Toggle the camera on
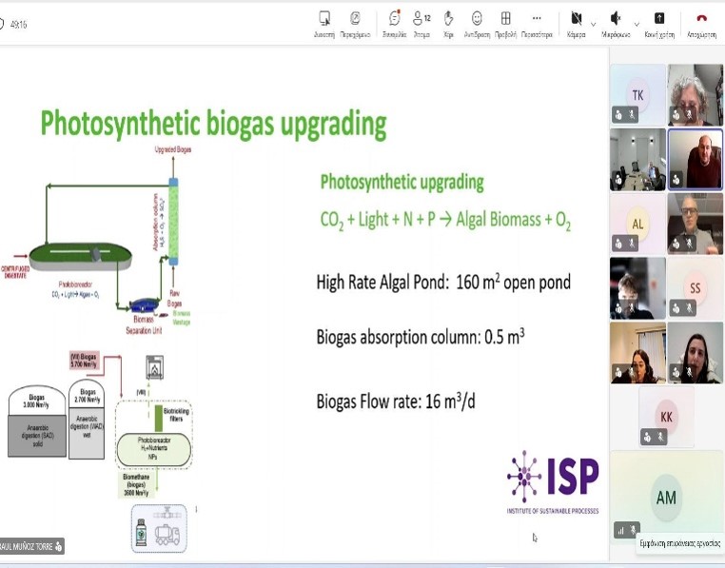The width and height of the screenshot is (725, 568). pyautogui.click(x=577, y=24)
